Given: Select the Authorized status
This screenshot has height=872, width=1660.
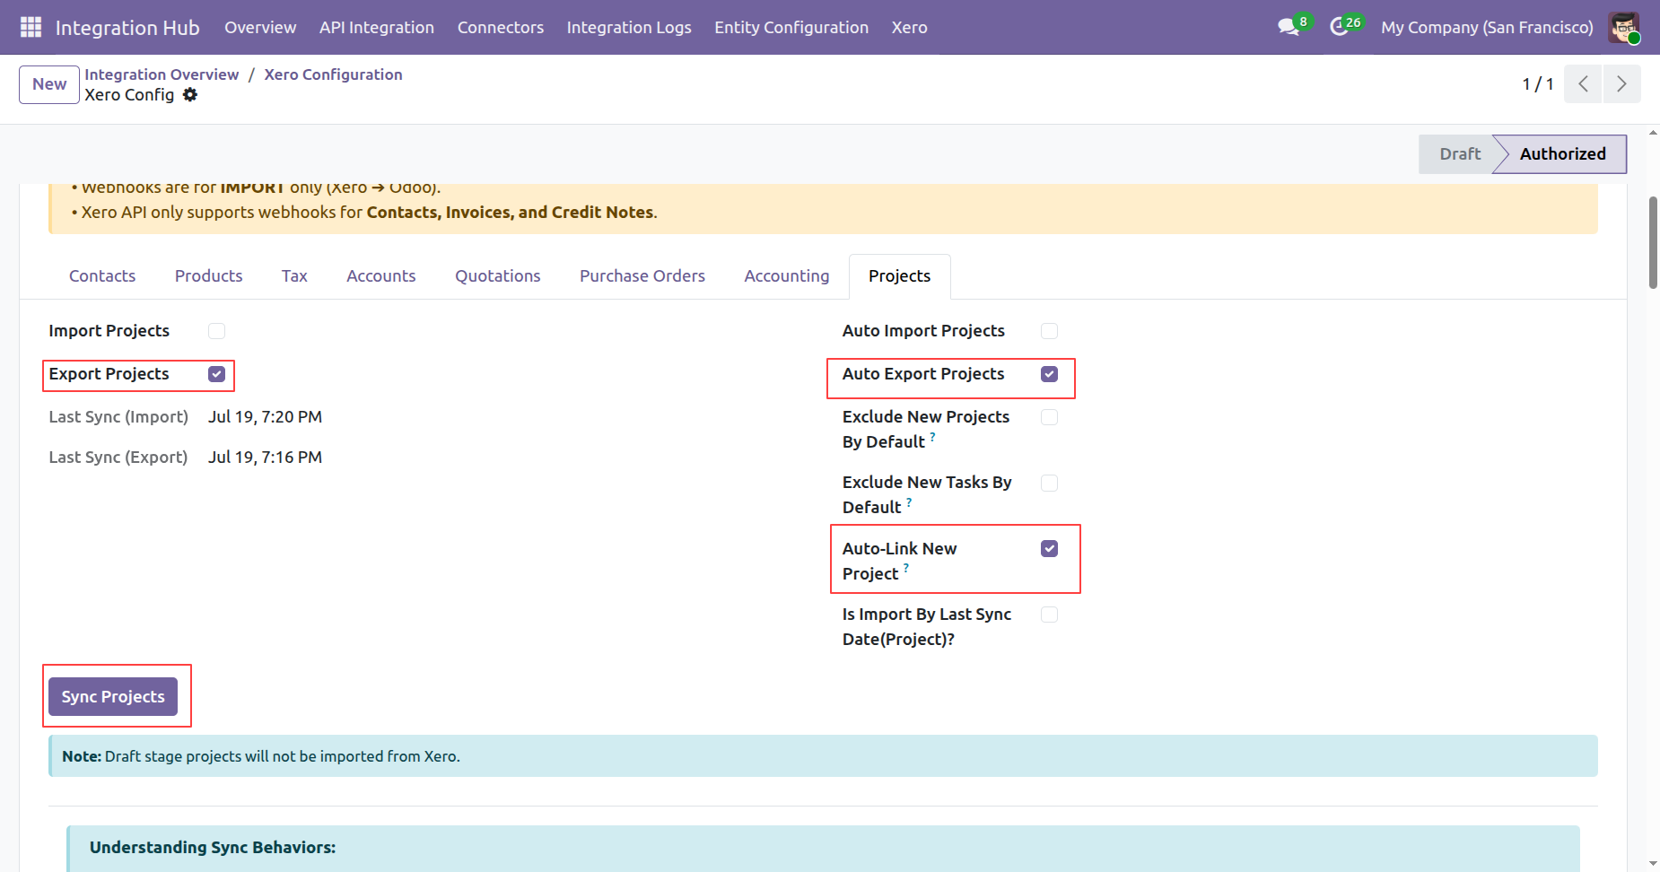Looking at the screenshot, I should click(x=1562, y=154).
